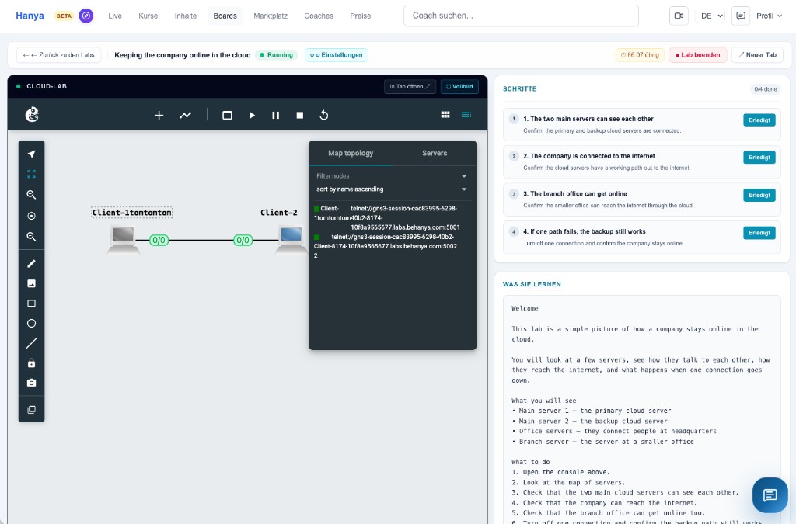
Task: Toggle the Vollbild fullscreen button
Action: pyautogui.click(x=459, y=87)
